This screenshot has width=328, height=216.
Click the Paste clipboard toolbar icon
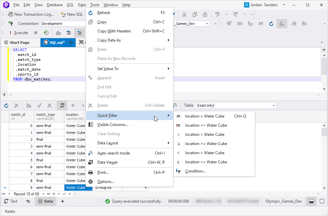(205, 14)
